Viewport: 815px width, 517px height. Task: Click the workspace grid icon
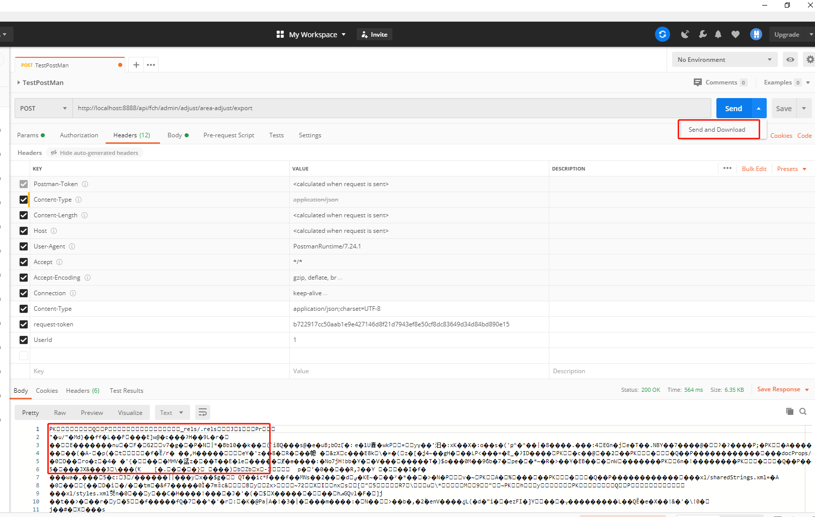pyautogui.click(x=280, y=34)
